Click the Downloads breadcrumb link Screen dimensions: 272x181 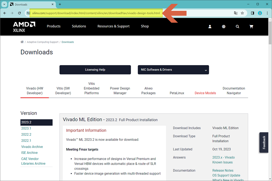tap(68, 42)
